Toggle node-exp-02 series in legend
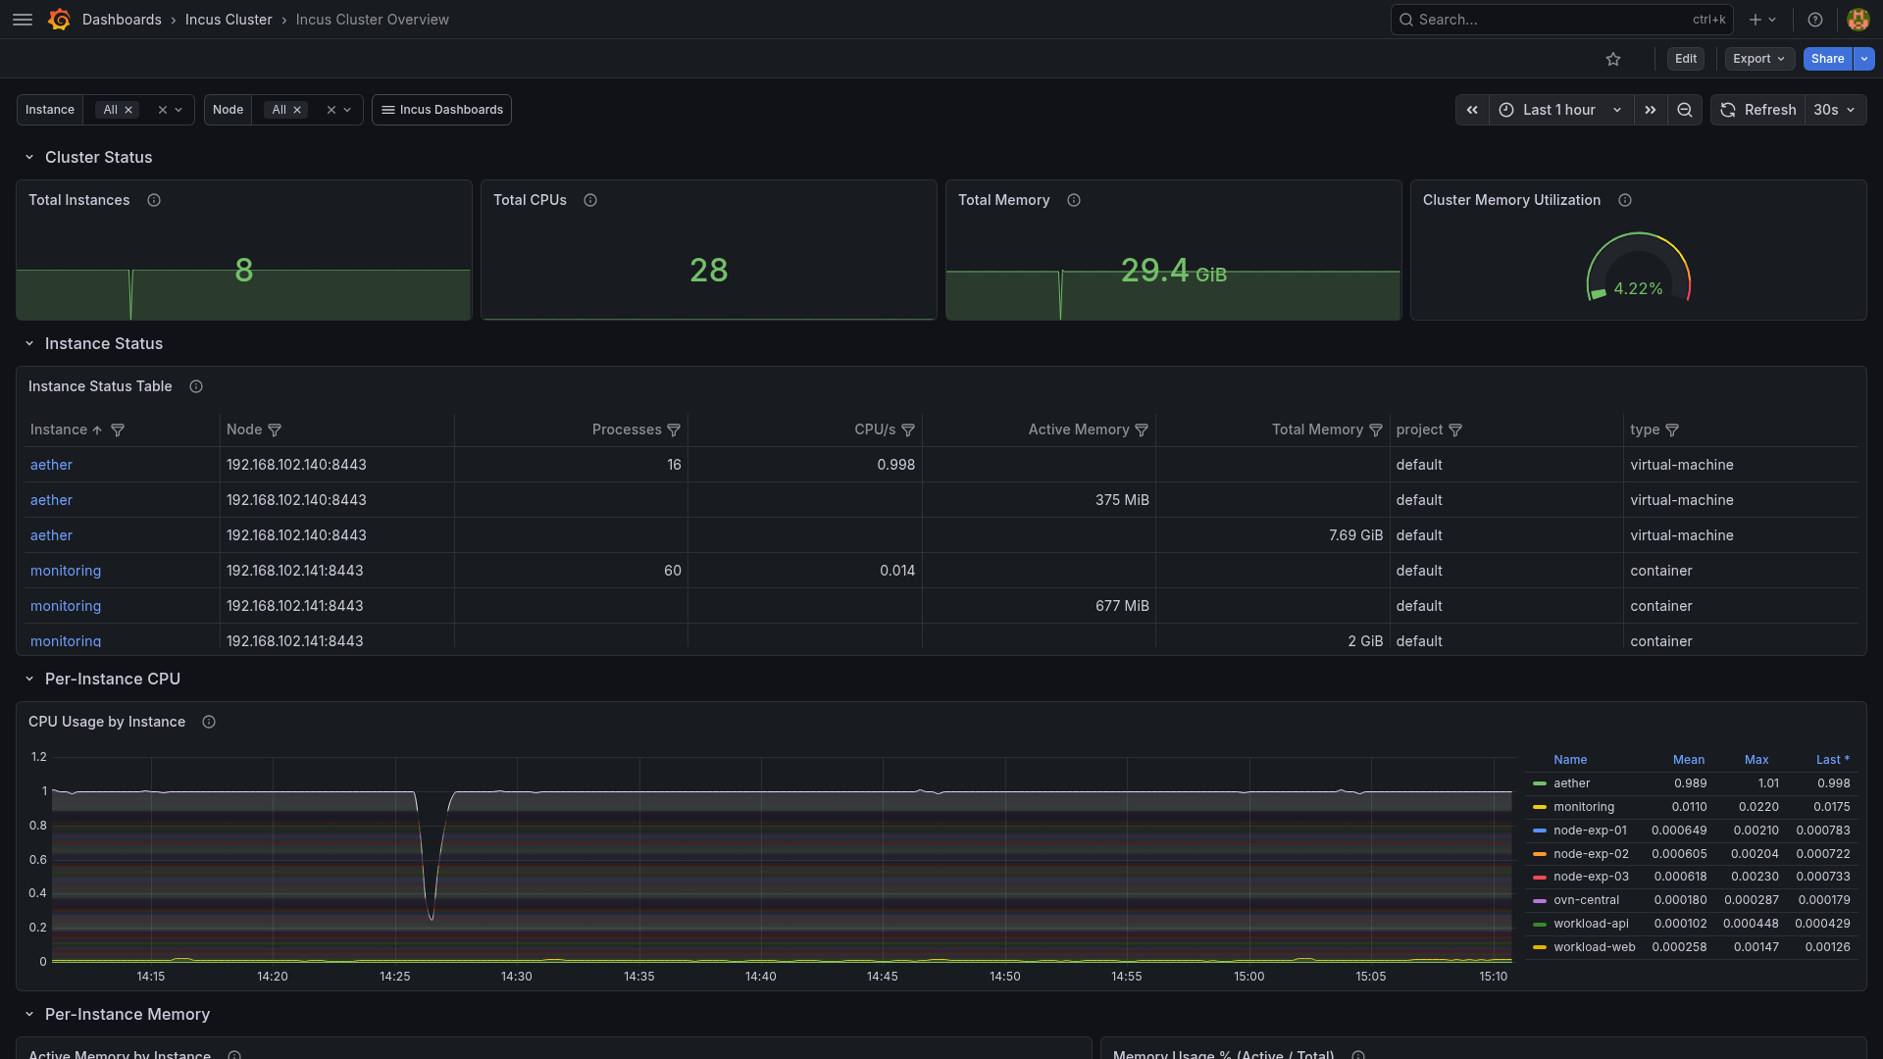Screen dimensions: 1883x1059 pos(1591,854)
